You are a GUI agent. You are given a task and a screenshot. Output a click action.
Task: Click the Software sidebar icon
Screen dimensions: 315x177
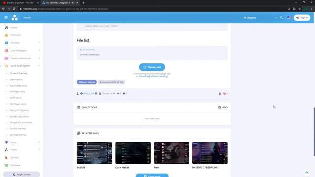click(x=6, y=165)
